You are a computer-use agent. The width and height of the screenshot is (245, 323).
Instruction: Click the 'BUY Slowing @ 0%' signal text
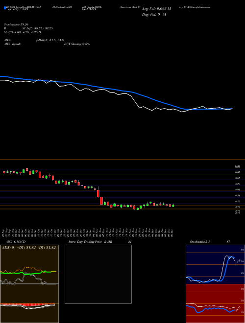coord(77,44)
